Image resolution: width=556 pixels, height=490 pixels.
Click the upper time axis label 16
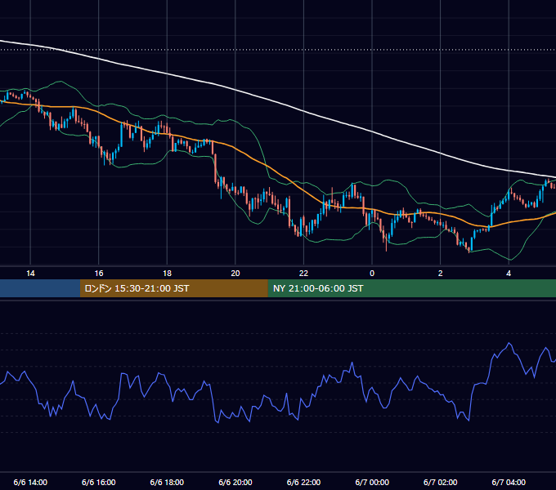coord(99,274)
